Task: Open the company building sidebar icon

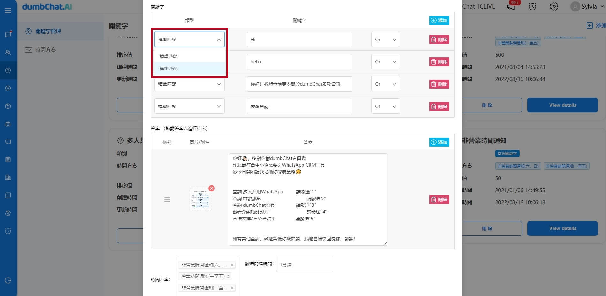Action: pos(8,177)
